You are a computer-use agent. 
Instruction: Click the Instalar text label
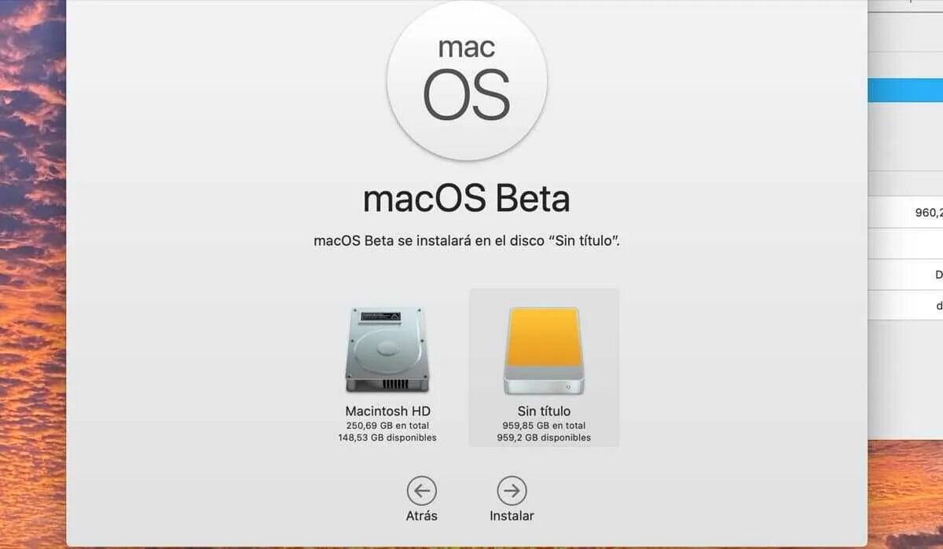click(512, 516)
